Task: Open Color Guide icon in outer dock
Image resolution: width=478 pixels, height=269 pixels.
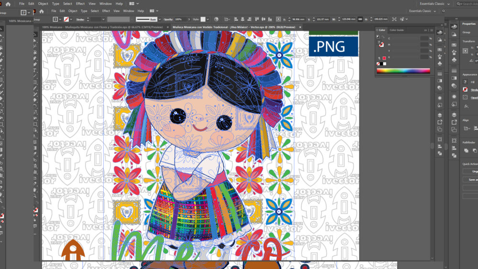Action: 454,34
